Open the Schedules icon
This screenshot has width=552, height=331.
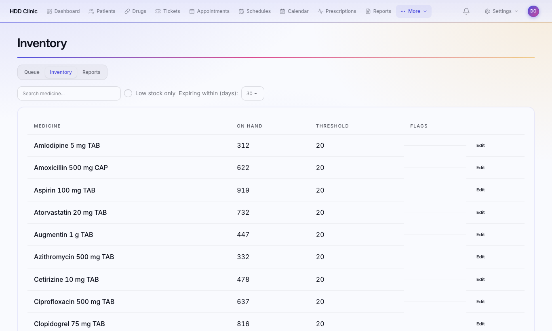click(x=241, y=11)
